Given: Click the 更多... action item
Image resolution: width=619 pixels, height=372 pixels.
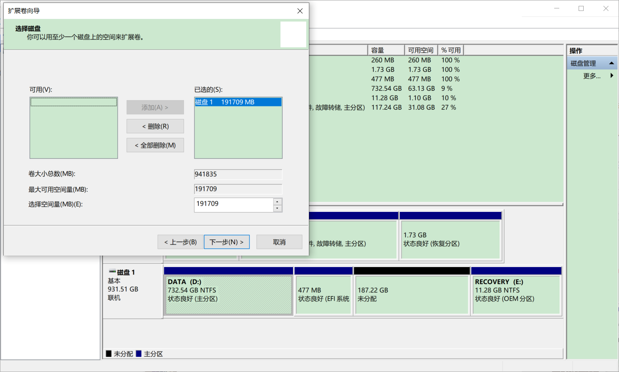Looking at the screenshot, I should pos(592,76).
